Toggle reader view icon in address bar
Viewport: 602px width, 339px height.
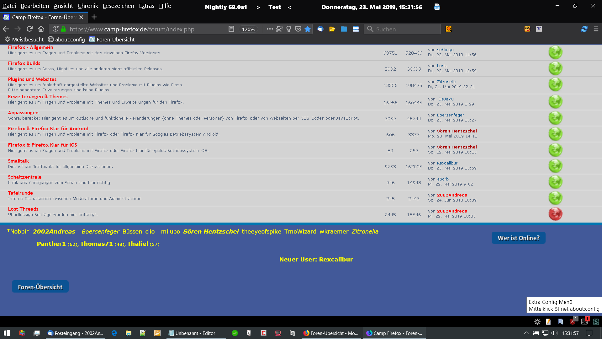[x=231, y=29]
